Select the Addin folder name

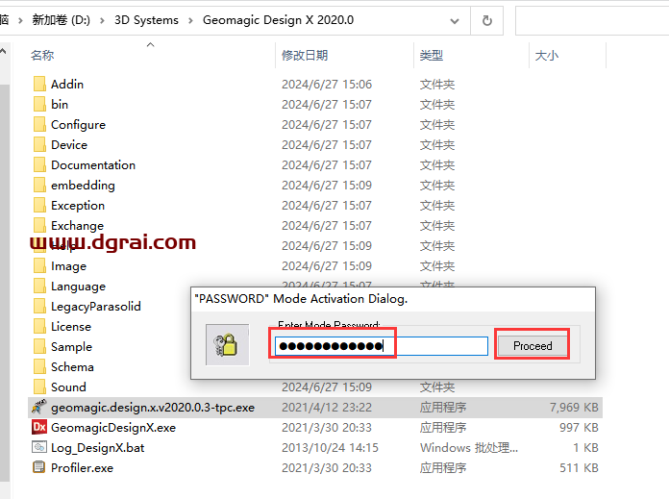[x=67, y=84]
